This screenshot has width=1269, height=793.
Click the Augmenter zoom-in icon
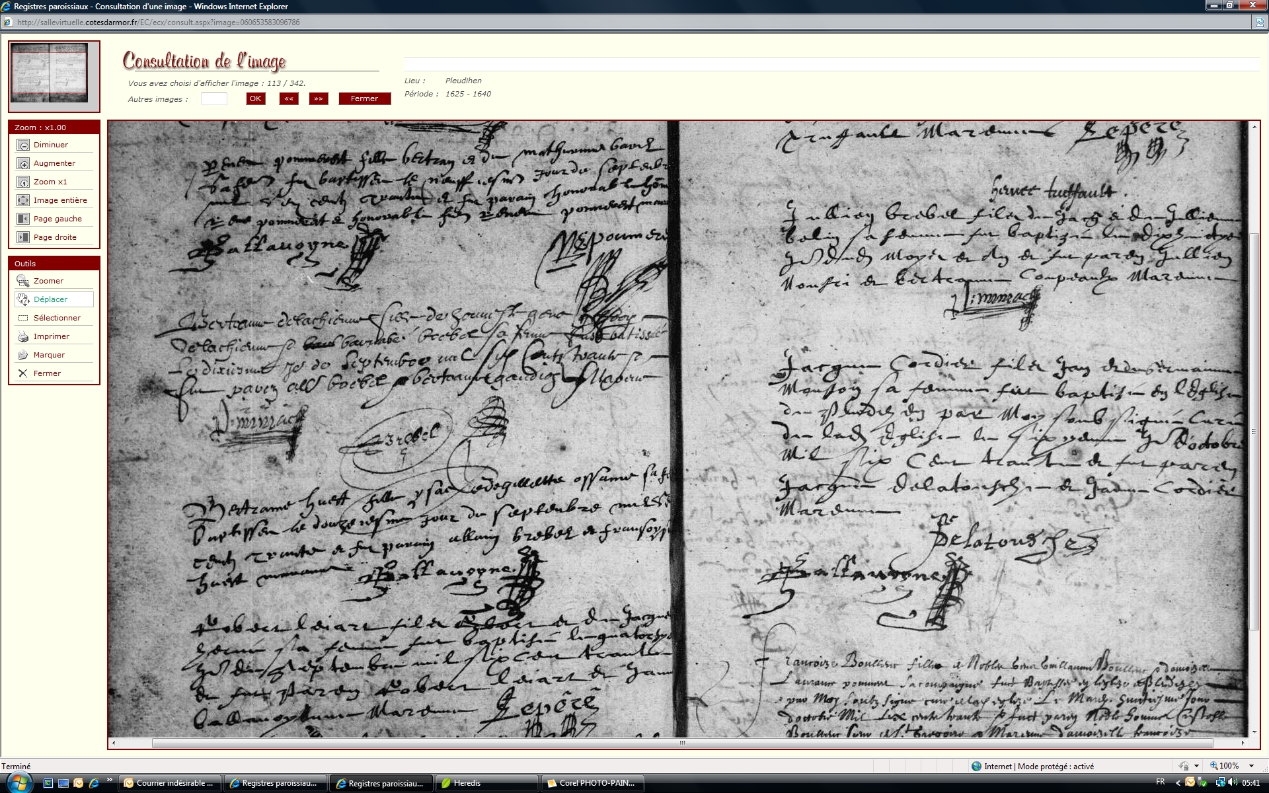[23, 164]
